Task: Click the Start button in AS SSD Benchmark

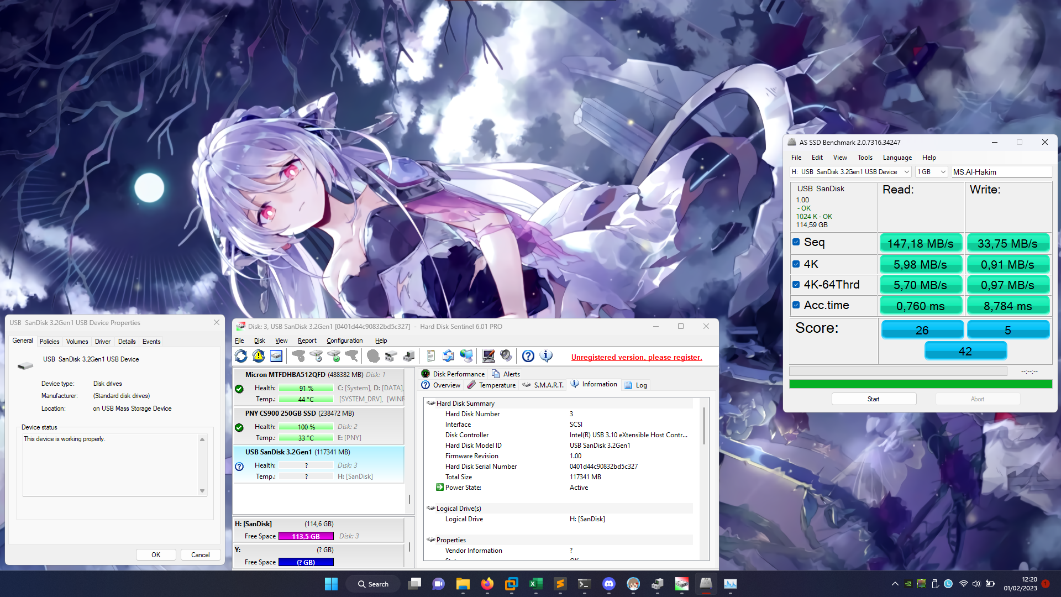Action: (874, 399)
